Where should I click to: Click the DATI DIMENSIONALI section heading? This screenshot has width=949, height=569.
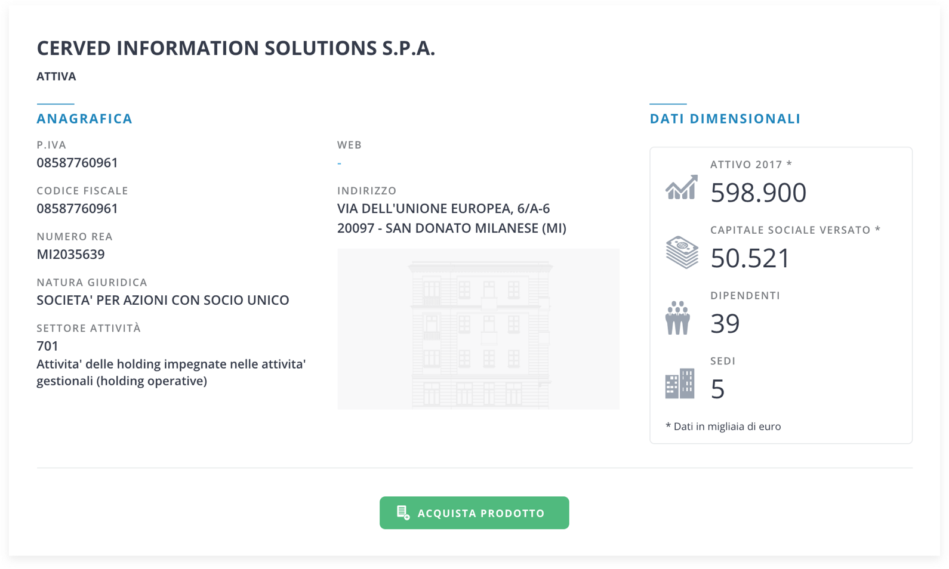point(725,118)
